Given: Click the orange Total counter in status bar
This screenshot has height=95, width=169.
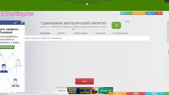Looking at the screenshot, I should 117,93.
